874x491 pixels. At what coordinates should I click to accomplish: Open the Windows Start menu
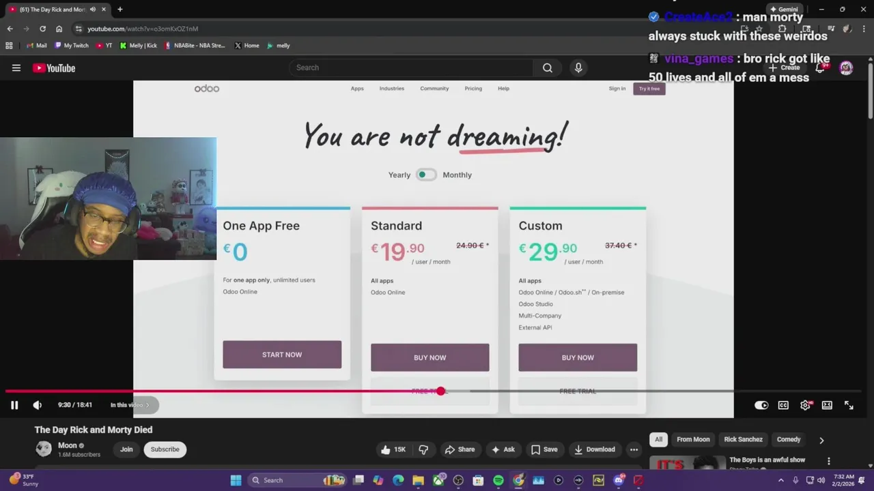[236, 480]
